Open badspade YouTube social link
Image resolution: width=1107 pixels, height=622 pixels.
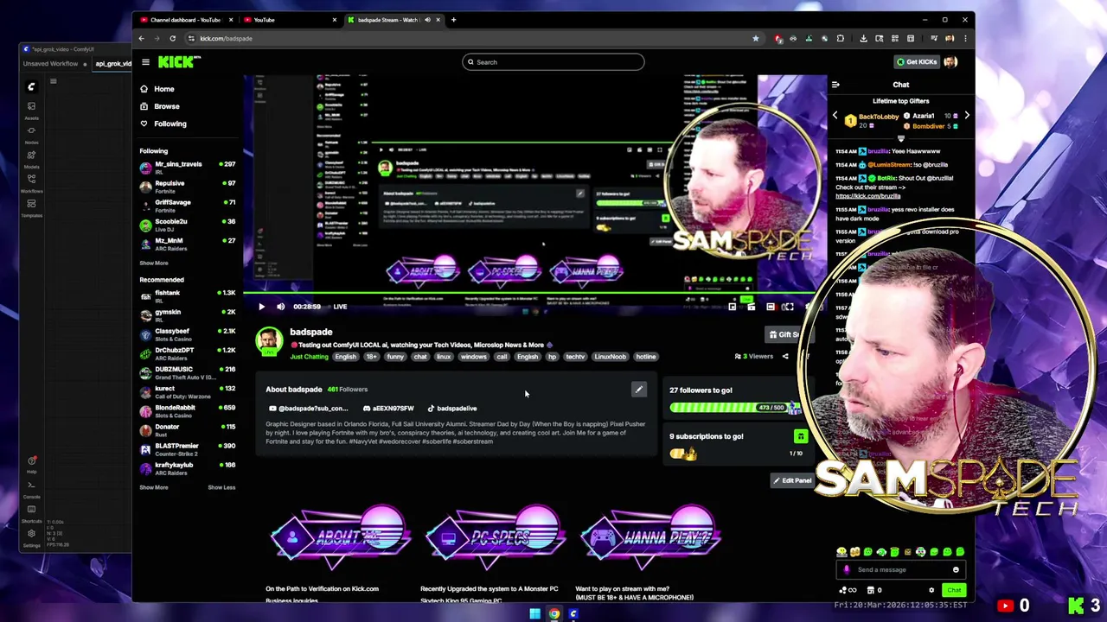tap(308, 409)
